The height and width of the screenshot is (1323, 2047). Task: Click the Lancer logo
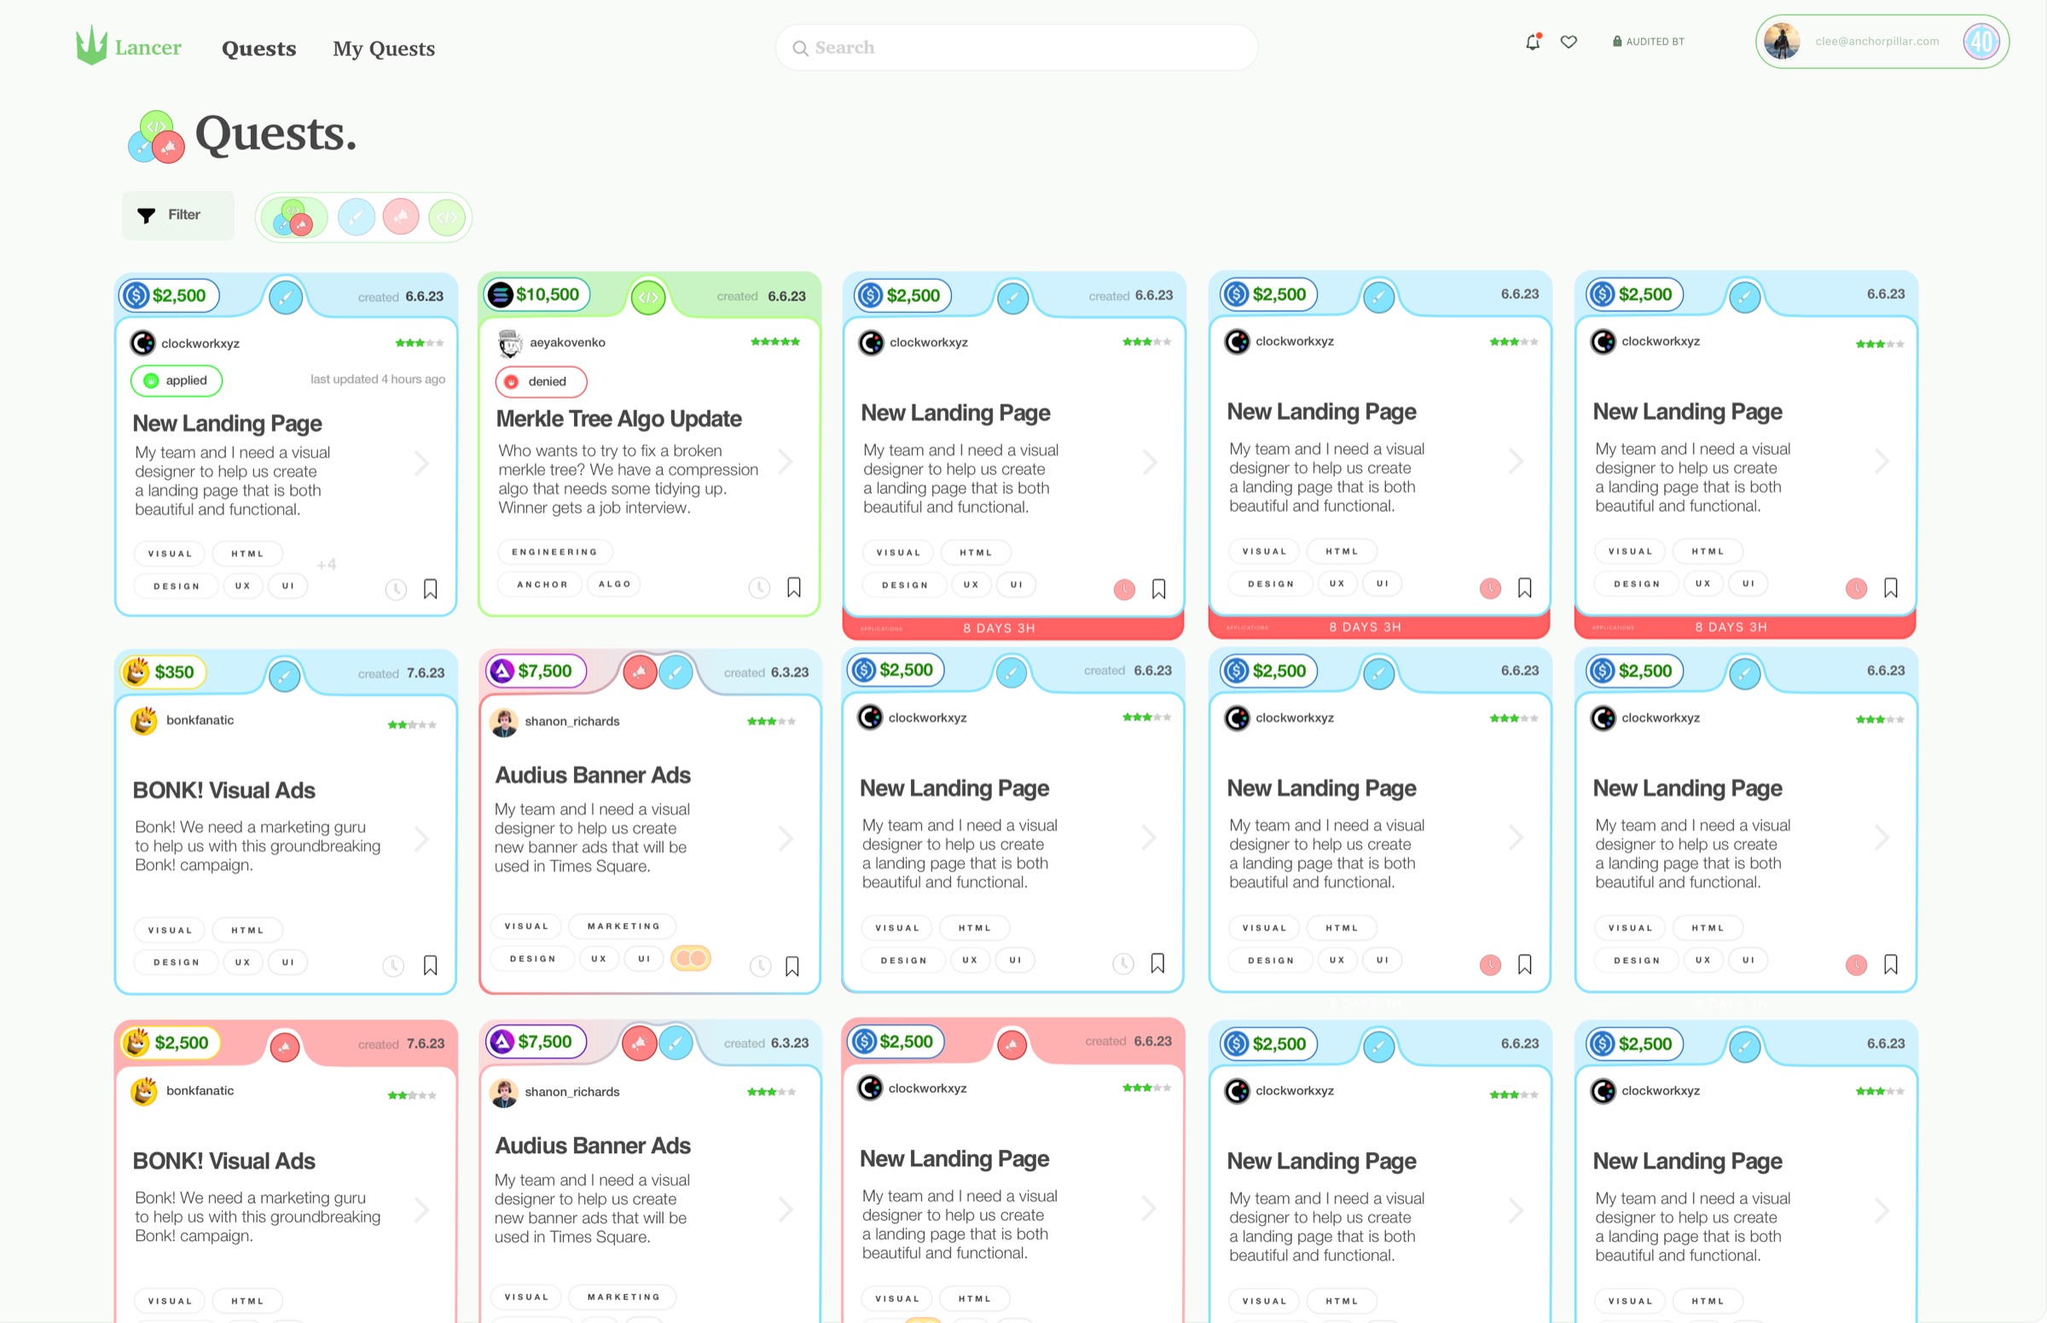coord(128,45)
